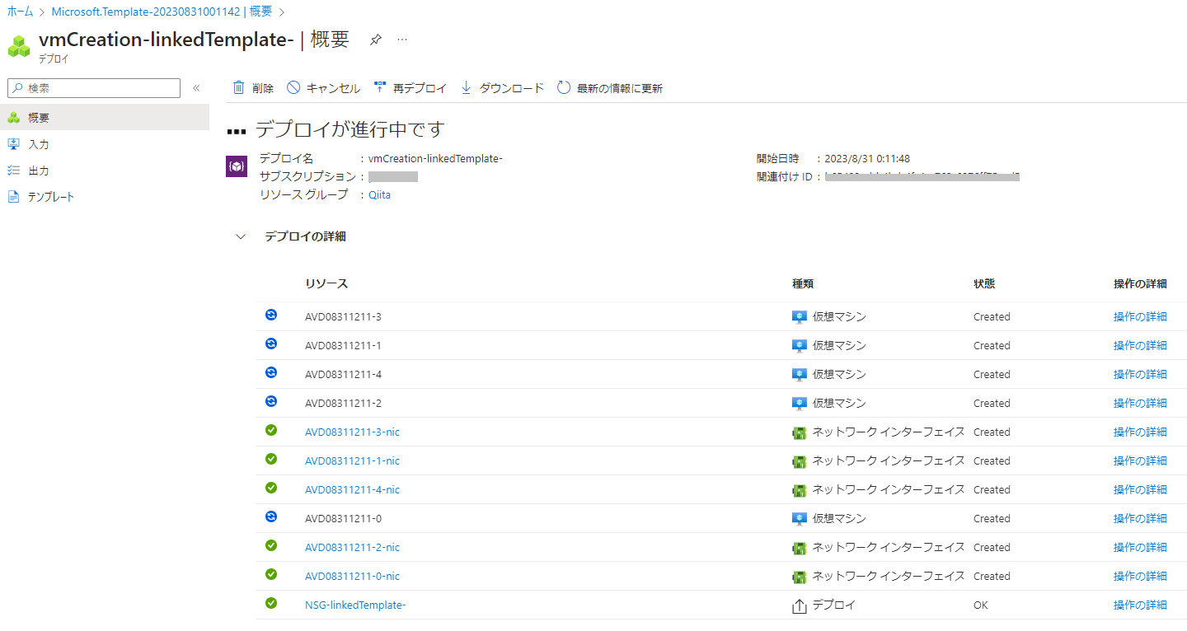Click green check icon for AVD08311211-2-nic
The width and height of the screenshot is (1187, 631).
tap(271, 545)
